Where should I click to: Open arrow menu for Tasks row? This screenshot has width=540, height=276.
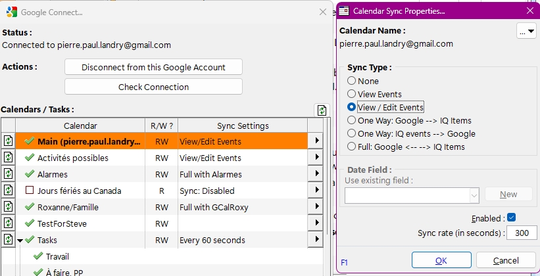[x=316, y=239]
